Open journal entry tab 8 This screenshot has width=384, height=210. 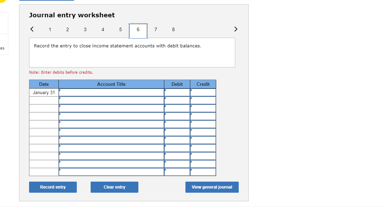click(173, 30)
